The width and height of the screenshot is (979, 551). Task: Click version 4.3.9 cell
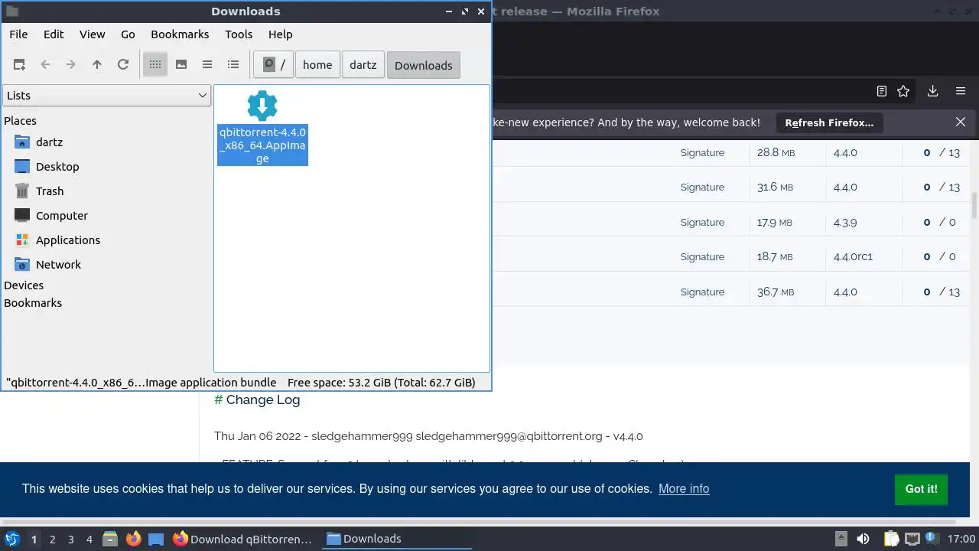(845, 222)
